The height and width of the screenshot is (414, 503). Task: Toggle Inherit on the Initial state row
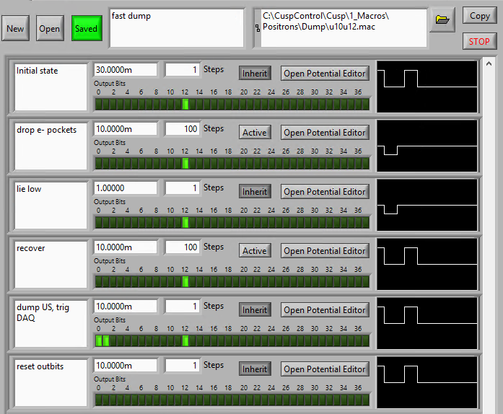tap(255, 74)
